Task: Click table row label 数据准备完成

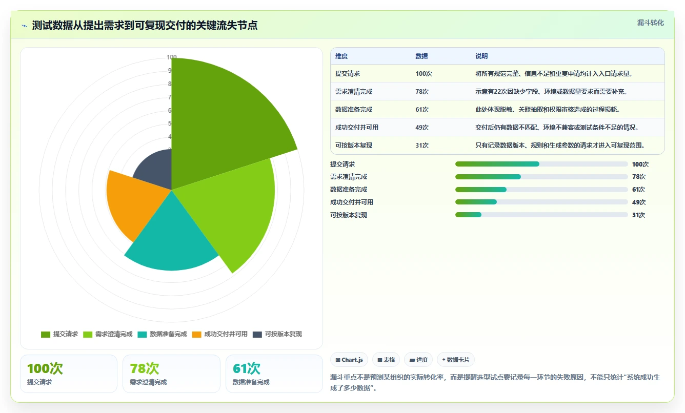Action: [x=354, y=110]
